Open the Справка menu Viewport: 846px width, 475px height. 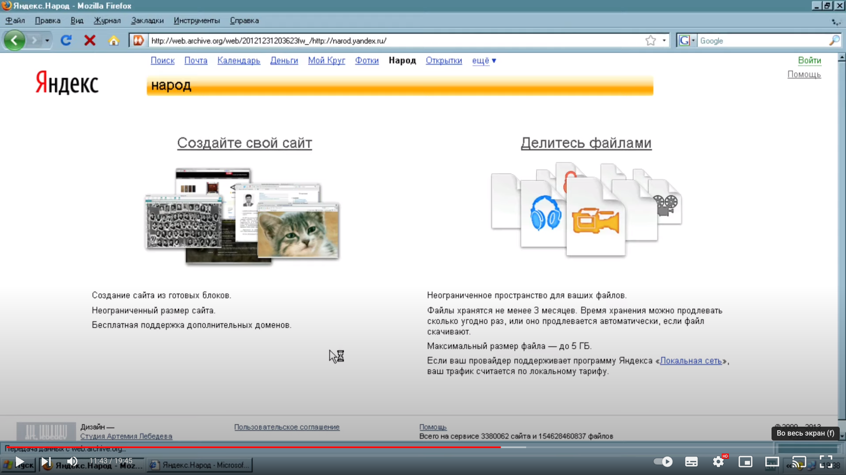coord(244,21)
